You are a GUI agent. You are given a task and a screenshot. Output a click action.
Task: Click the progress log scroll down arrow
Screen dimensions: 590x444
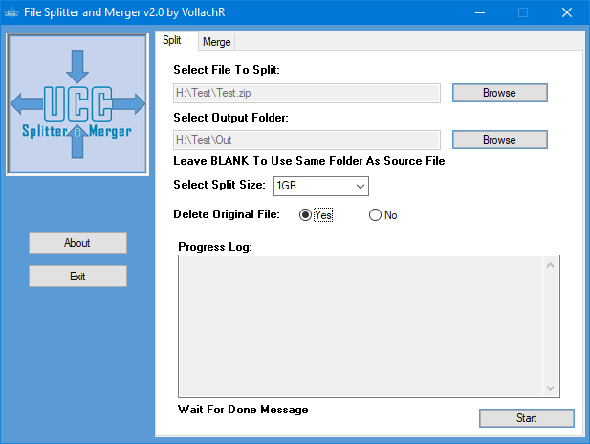point(550,388)
